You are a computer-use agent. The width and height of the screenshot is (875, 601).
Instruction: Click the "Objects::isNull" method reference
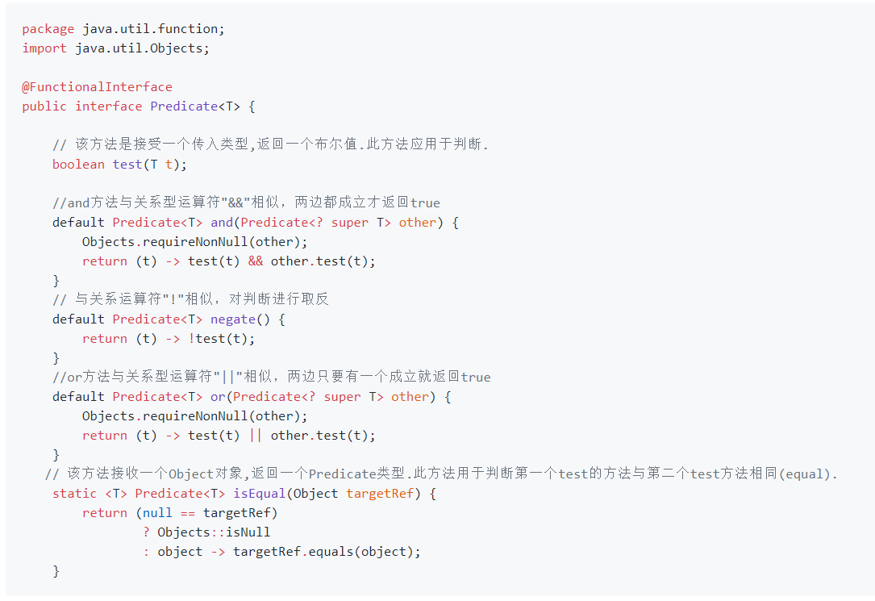[x=214, y=532]
